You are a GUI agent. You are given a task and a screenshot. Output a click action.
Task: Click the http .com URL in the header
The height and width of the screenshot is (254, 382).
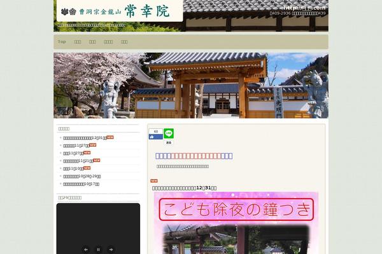[304, 8]
